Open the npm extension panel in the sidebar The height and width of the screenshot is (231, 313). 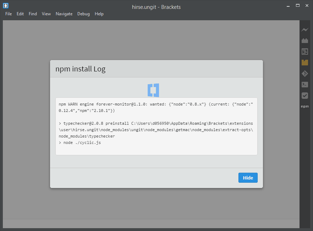[x=305, y=106]
